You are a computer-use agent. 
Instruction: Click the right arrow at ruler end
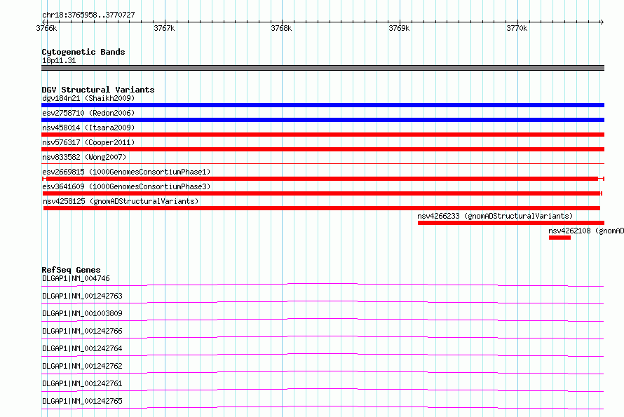(x=602, y=22)
